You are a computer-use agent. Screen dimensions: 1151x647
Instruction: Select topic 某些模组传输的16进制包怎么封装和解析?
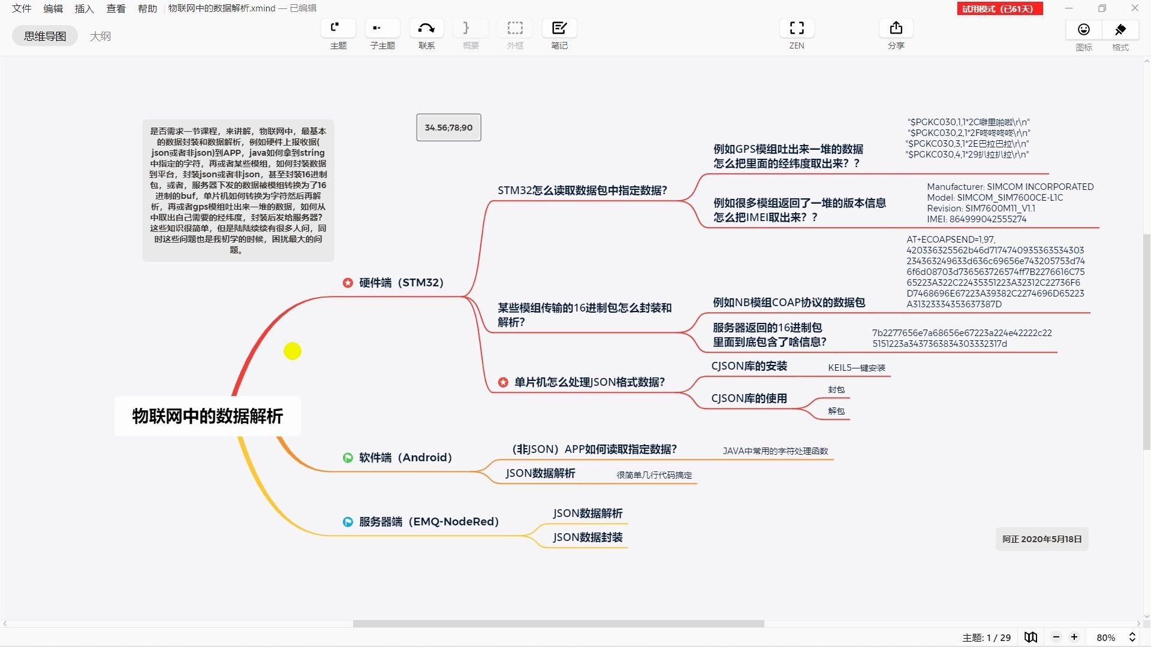click(x=584, y=315)
